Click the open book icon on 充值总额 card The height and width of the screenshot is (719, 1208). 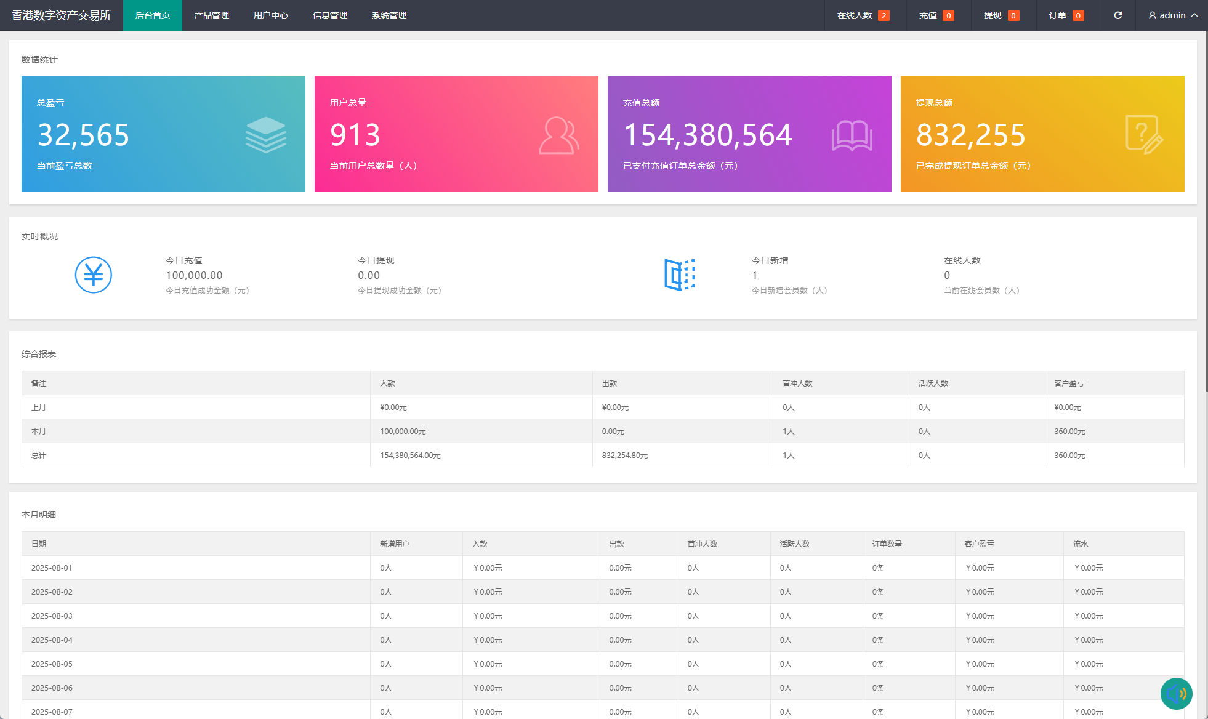pyautogui.click(x=852, y=135)
